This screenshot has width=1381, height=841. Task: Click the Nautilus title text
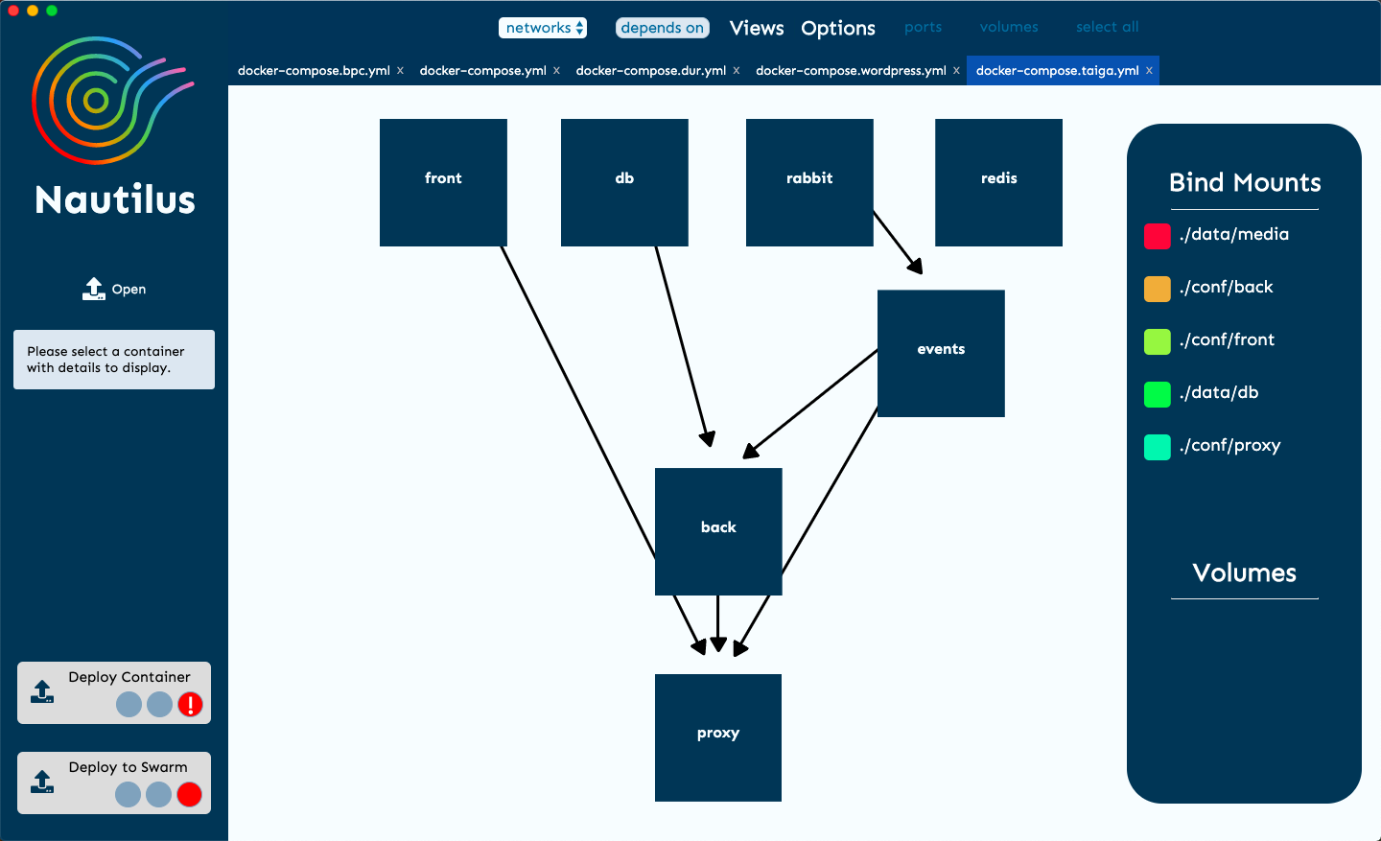pos(115,199)
